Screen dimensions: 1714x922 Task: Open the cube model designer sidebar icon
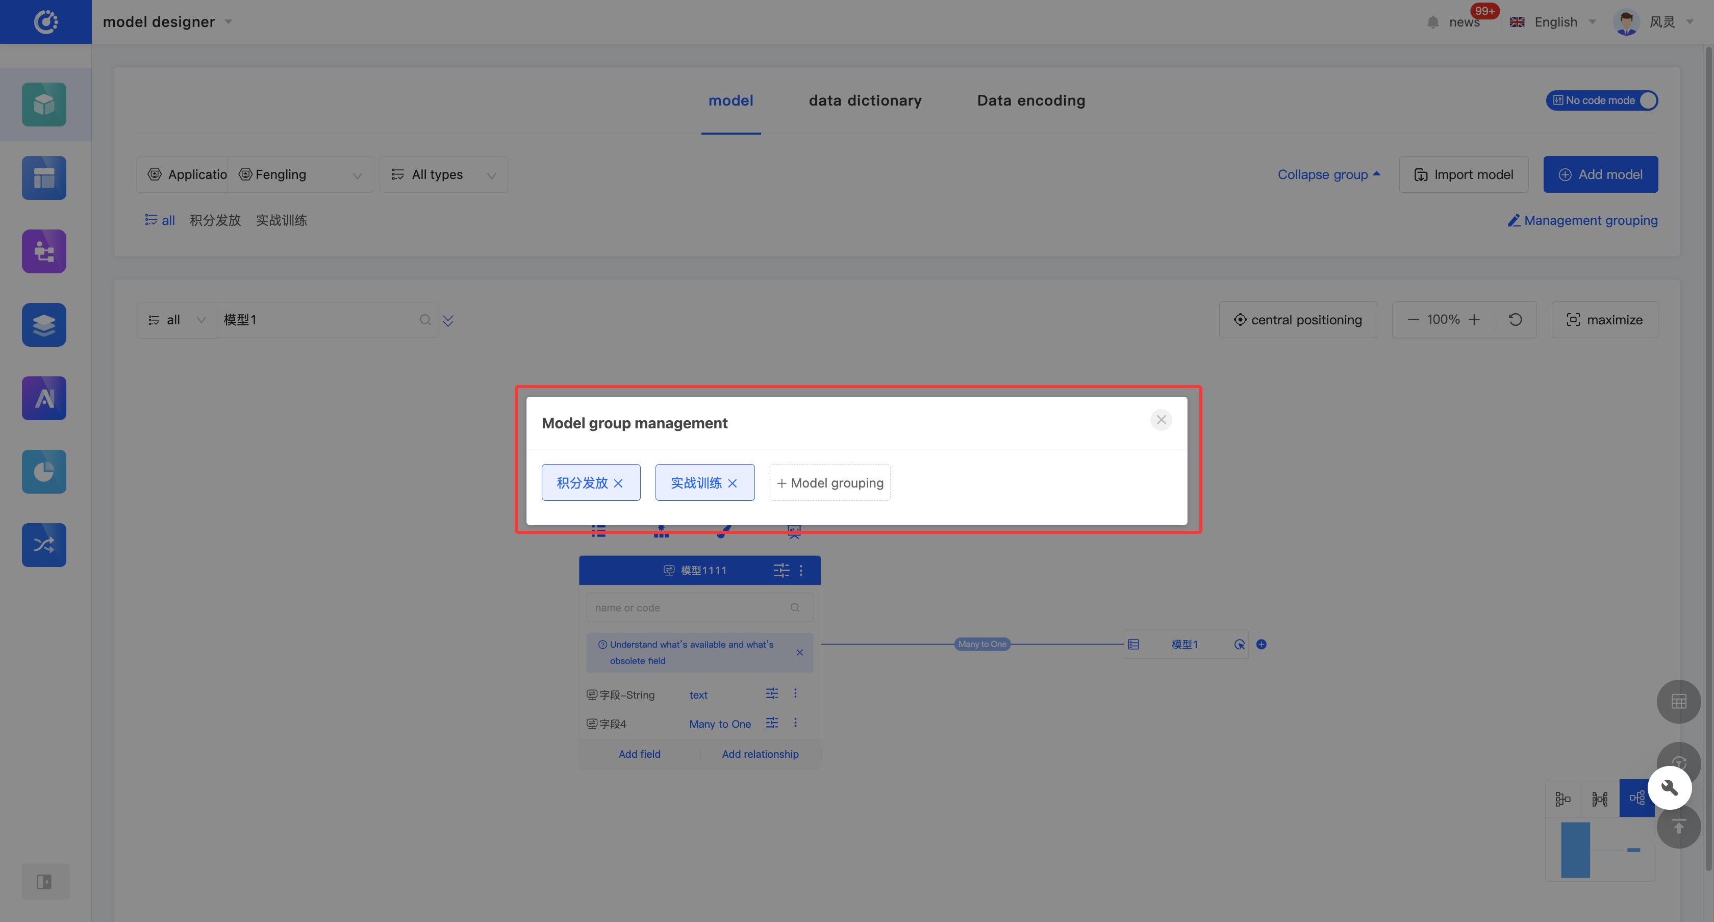tap(44, 105)
